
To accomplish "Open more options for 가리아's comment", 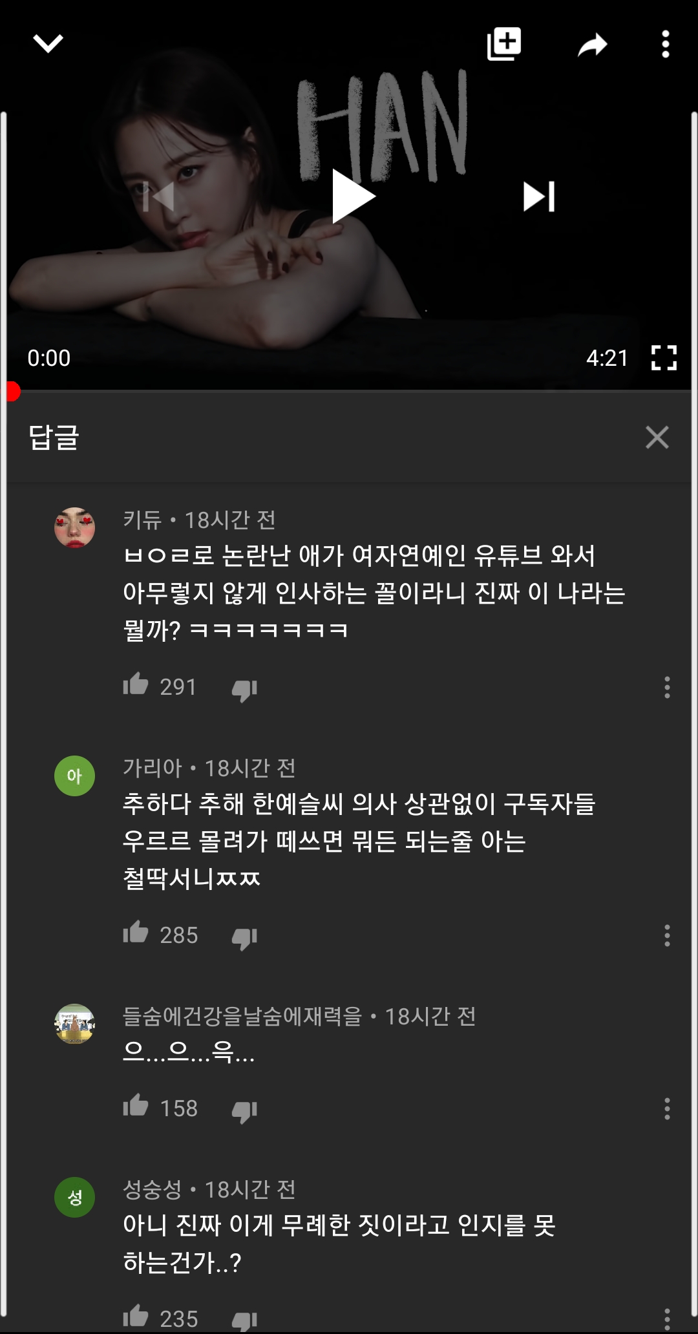I will [x=667, y=935].
